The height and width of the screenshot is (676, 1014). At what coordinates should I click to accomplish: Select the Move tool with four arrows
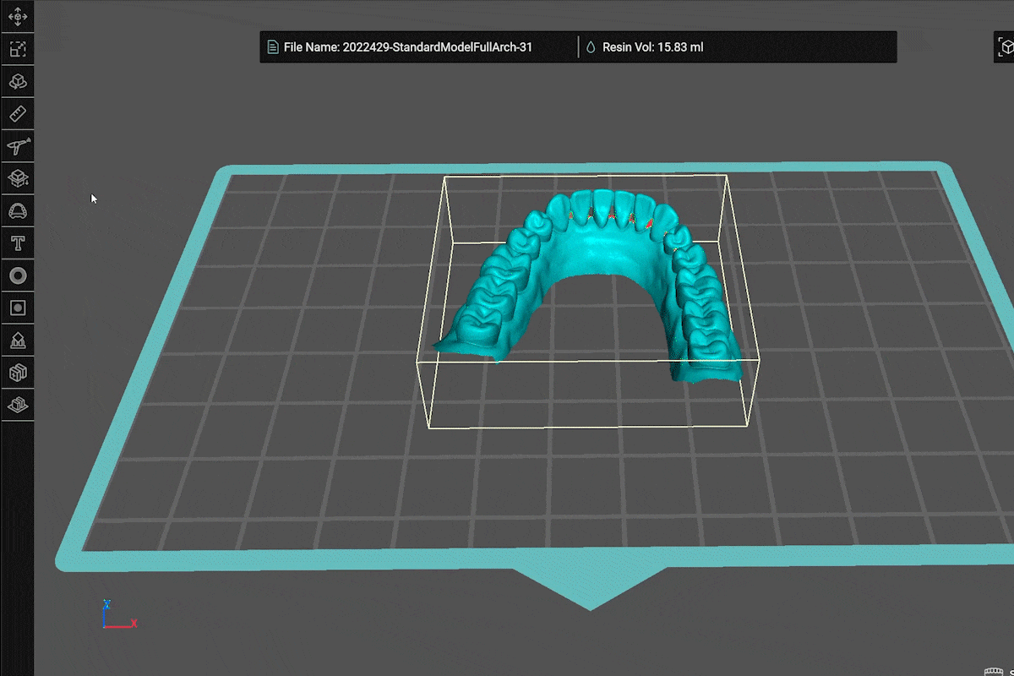[x=17, y=17]
